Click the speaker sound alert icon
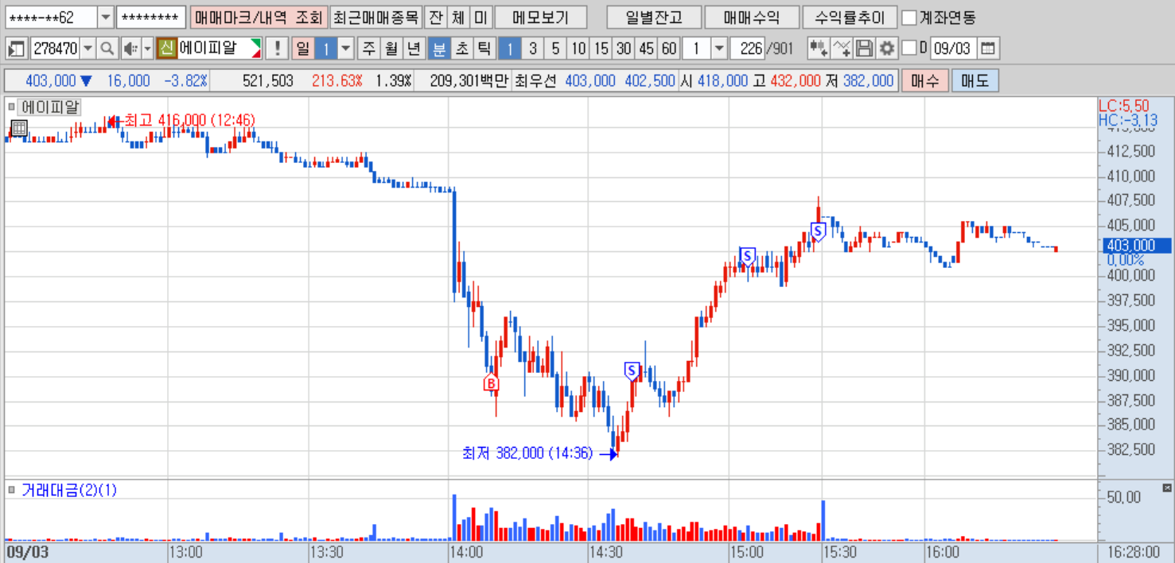 coord(129,49)
